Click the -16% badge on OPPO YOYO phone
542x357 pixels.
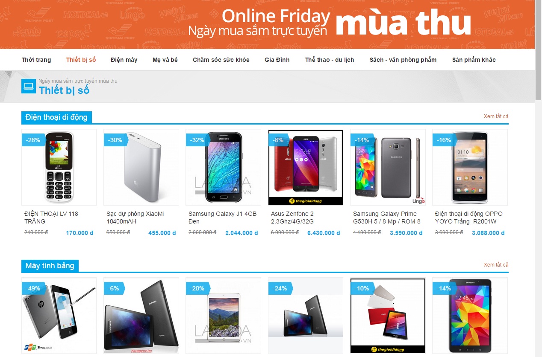click(444, 140)
